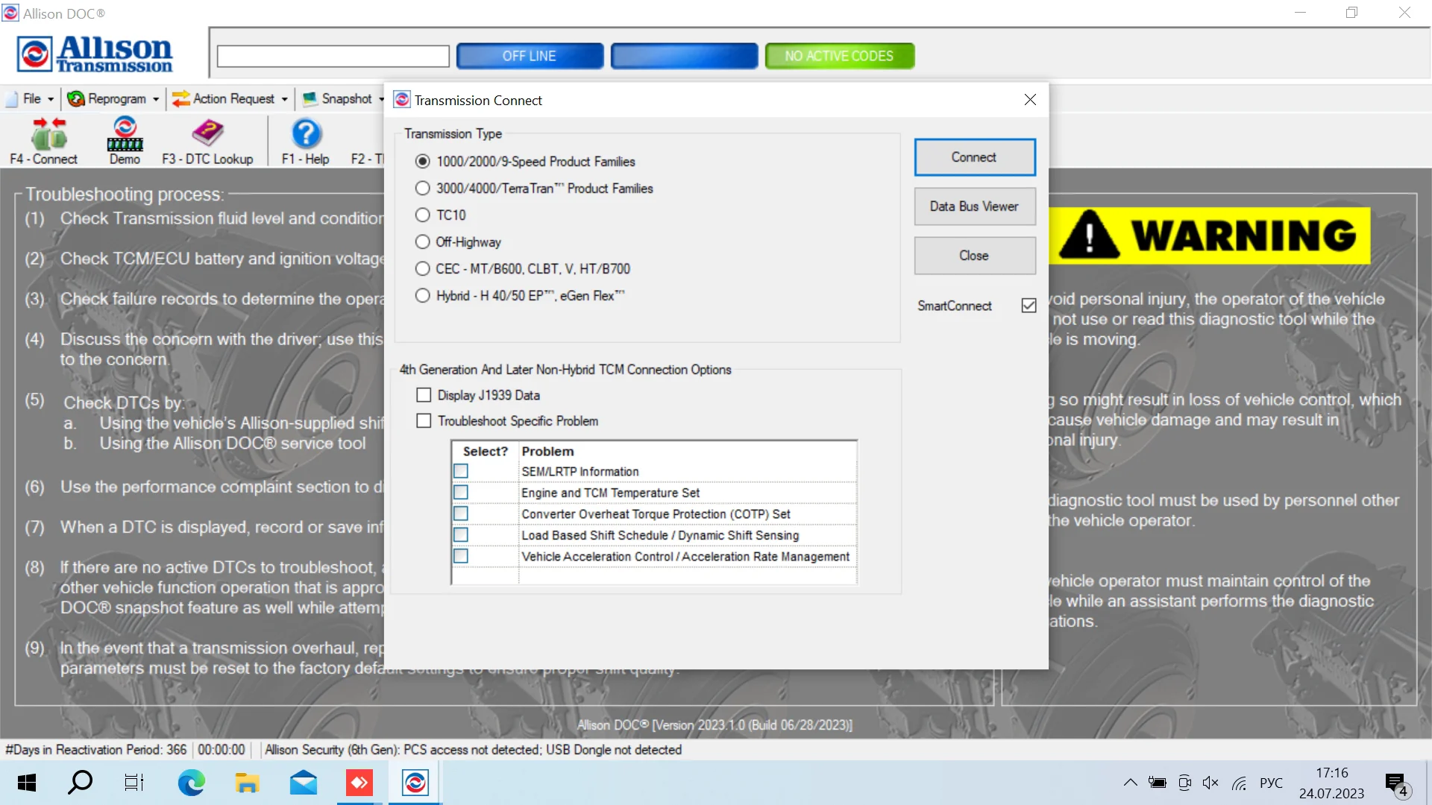Select Off-Highway transmission type
The image size is (1432, 805).
(x=423, y=242)
